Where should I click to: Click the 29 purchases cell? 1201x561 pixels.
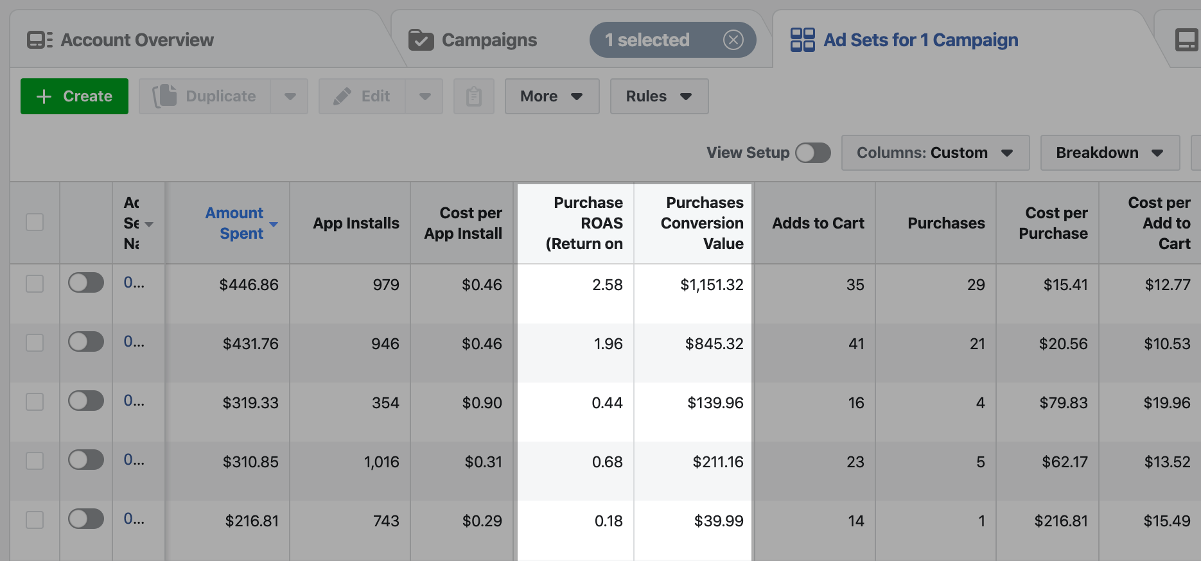pyautogui.click(x=976, y=285)
